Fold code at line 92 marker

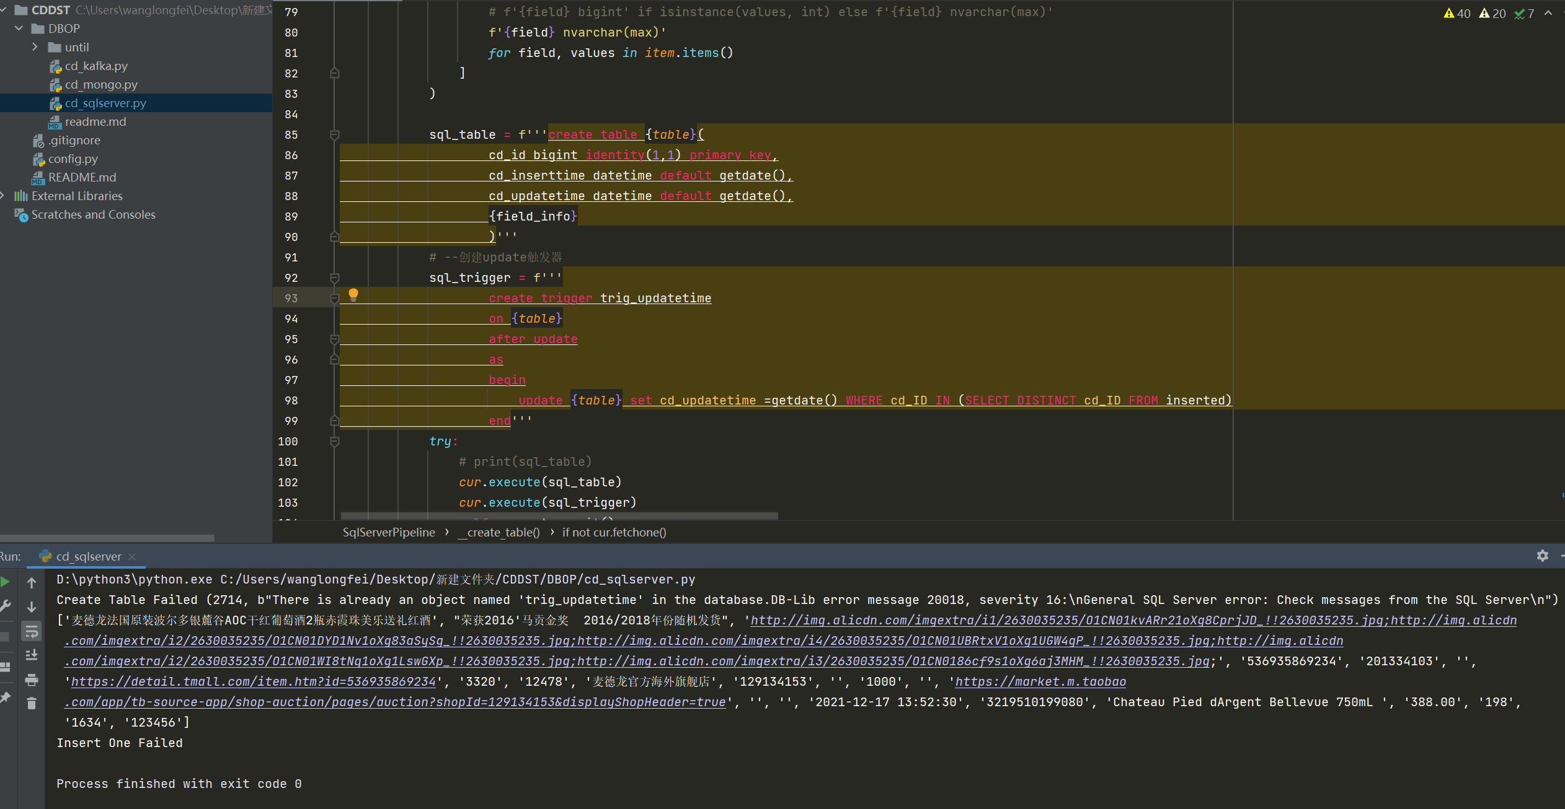(x=334, y=278)
